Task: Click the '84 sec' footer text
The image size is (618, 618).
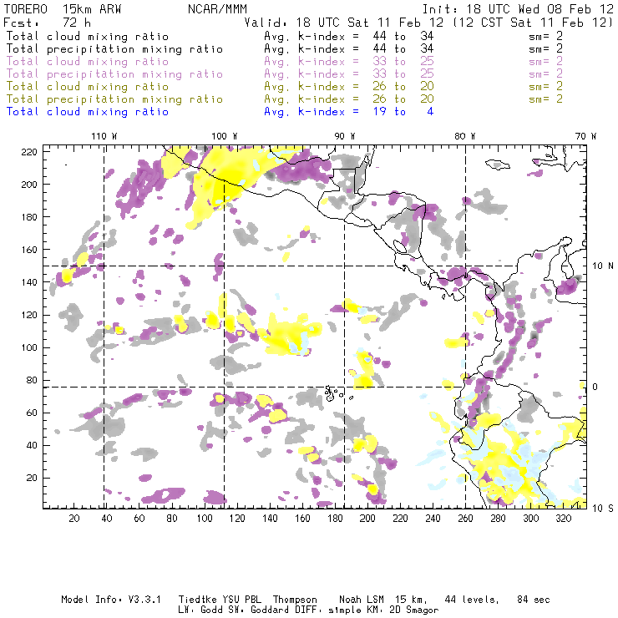Action: [534, 600]
